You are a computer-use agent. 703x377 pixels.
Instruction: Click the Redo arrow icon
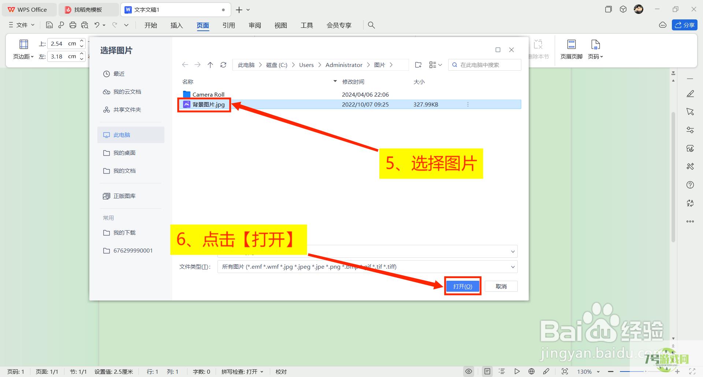pos(115,25)
